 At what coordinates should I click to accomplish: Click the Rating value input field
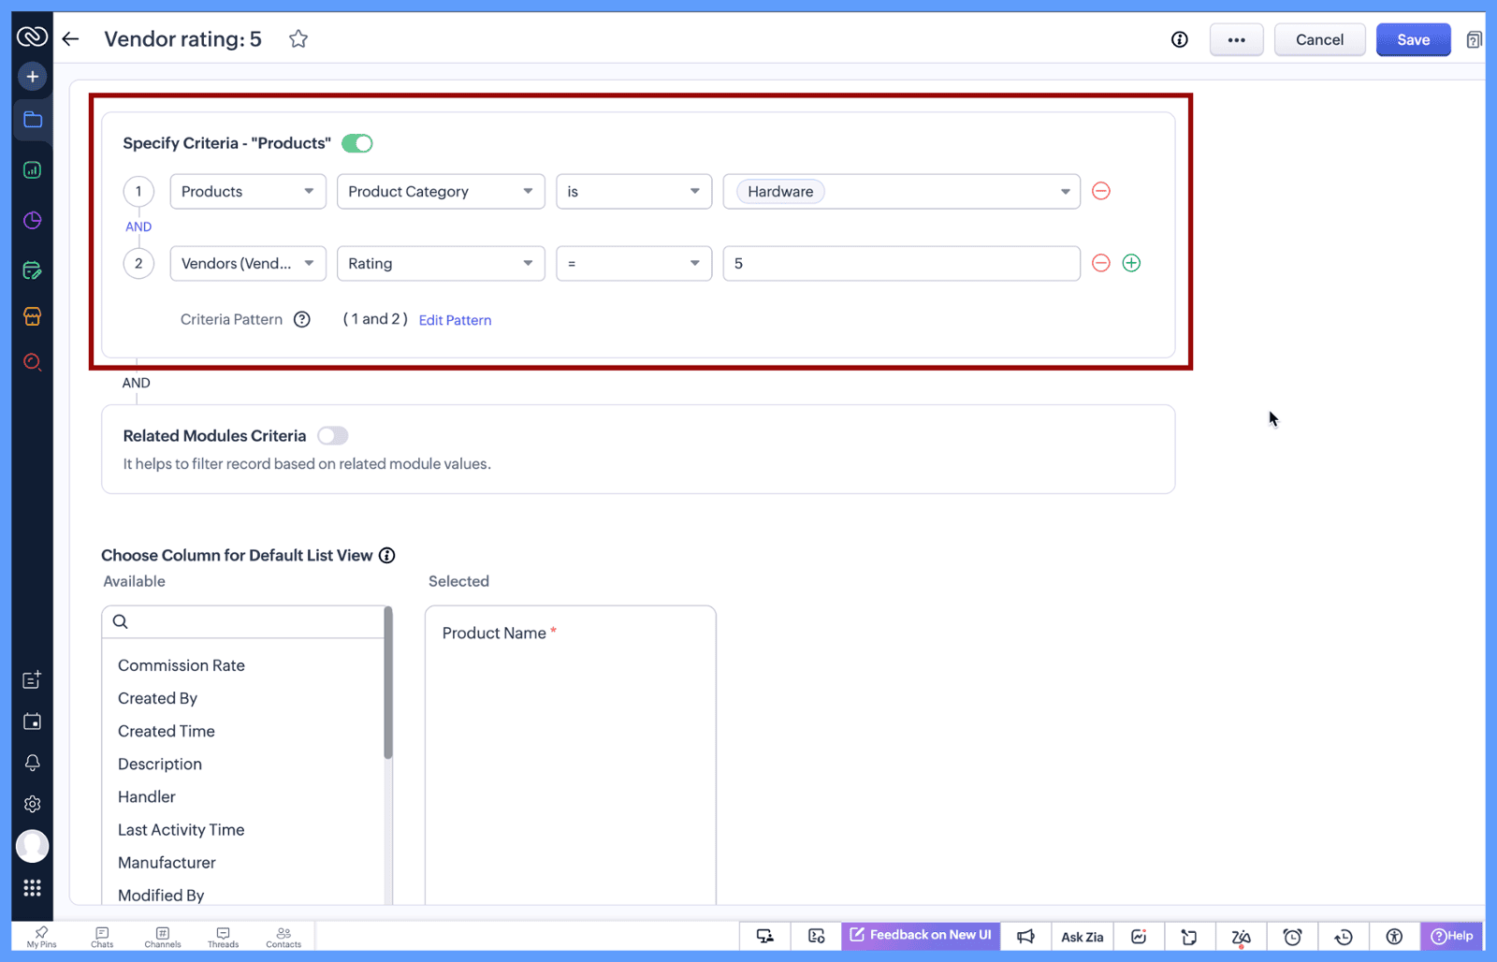pos(900,264)
